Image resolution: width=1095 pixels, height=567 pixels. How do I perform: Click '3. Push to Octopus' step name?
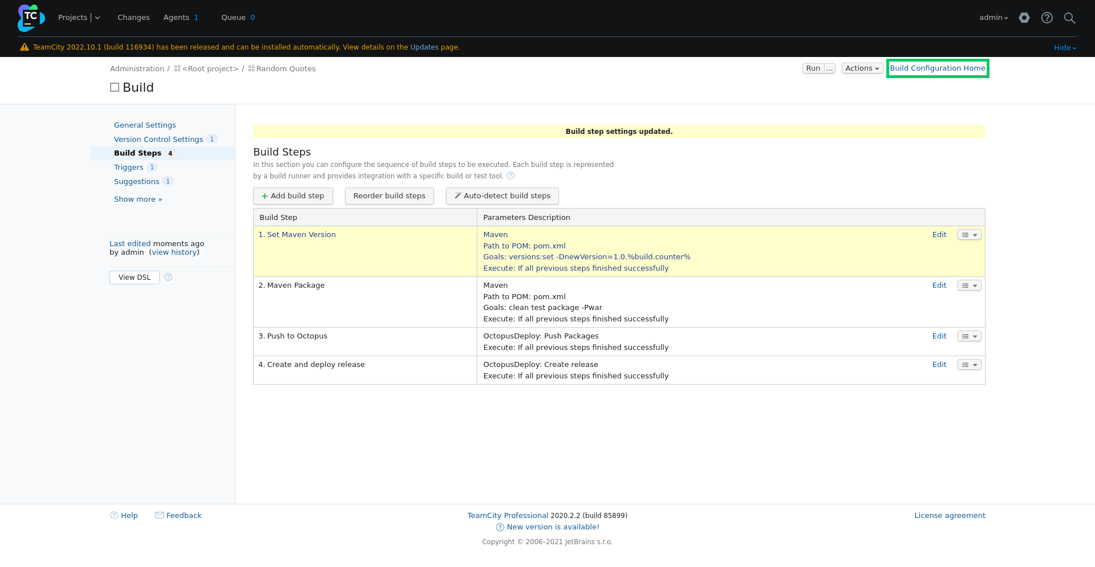pos(293,336)
